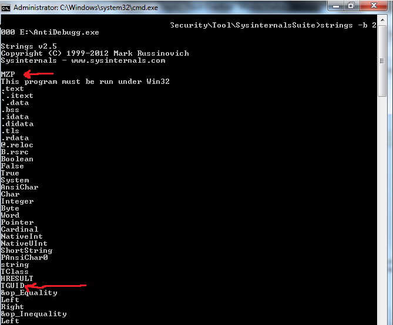393x325 pixels.
Task: Click the vertical scrollbar thumb
Action: coord(382,61)
